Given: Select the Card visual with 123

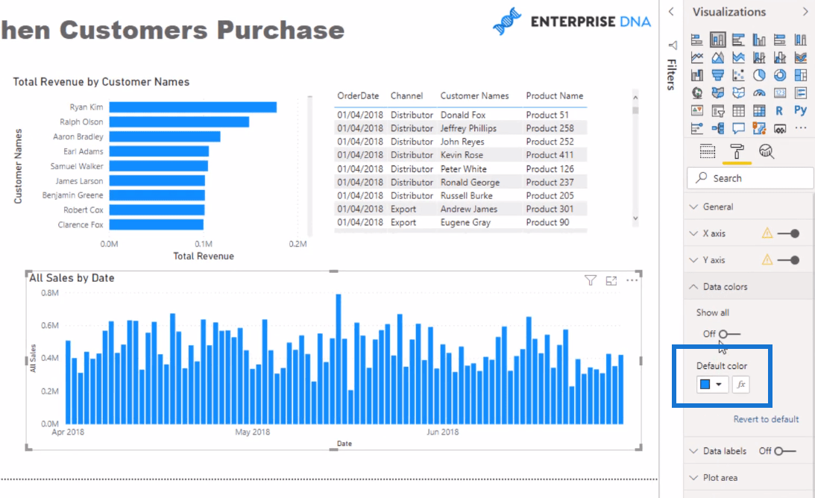Looking at the screenshot, I should point(780,93).
